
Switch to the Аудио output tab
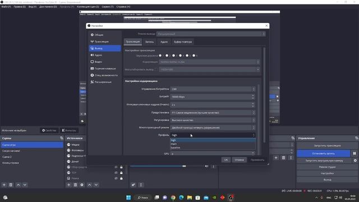(164, 42)
